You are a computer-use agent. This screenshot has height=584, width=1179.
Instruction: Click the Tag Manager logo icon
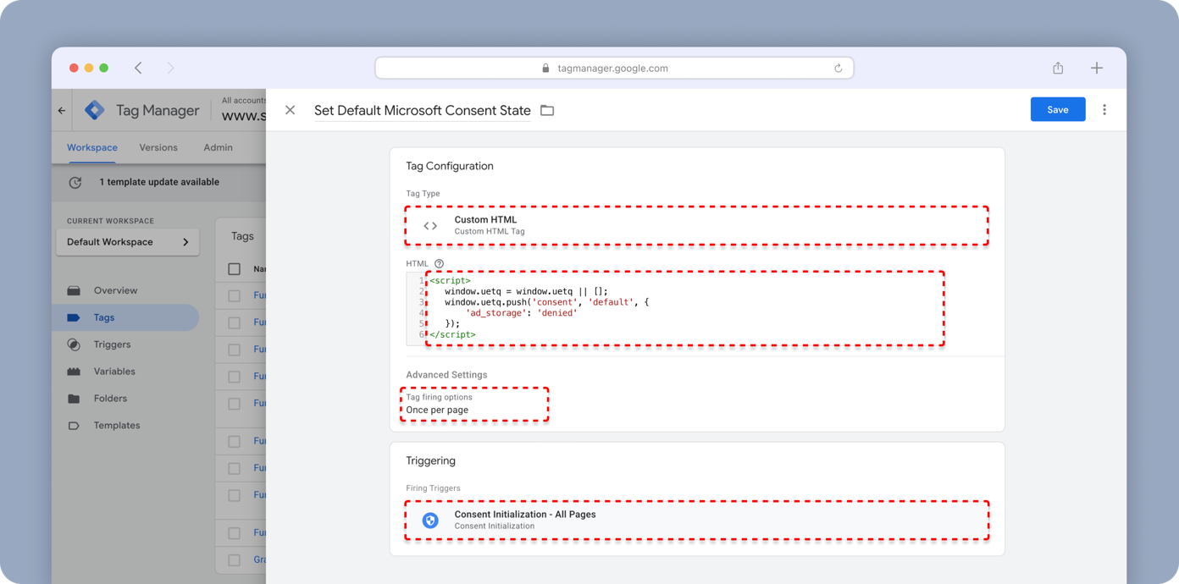point(95,110)
